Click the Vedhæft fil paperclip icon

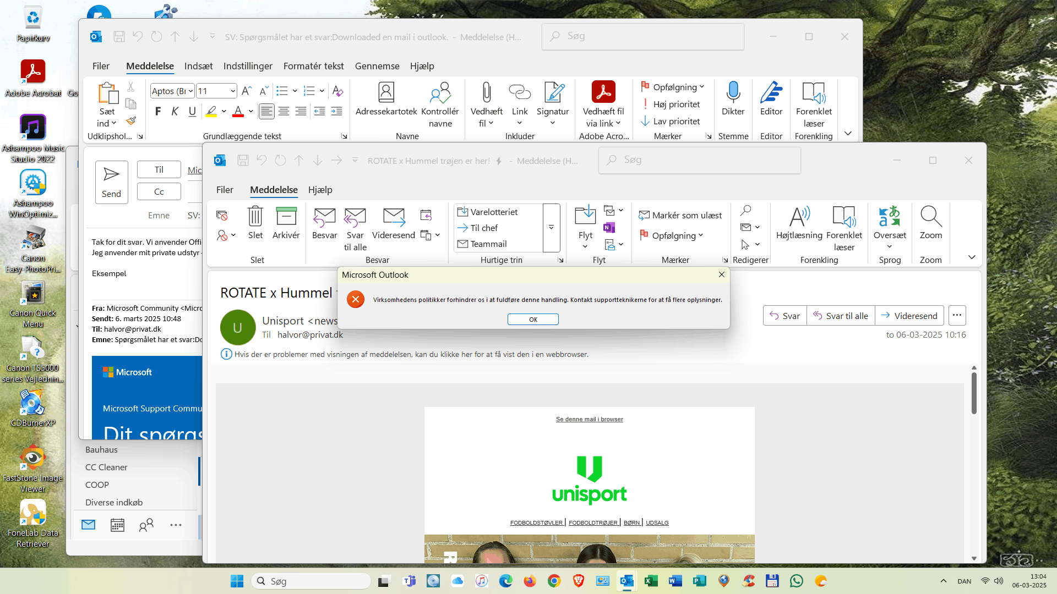tap(486, 94)
